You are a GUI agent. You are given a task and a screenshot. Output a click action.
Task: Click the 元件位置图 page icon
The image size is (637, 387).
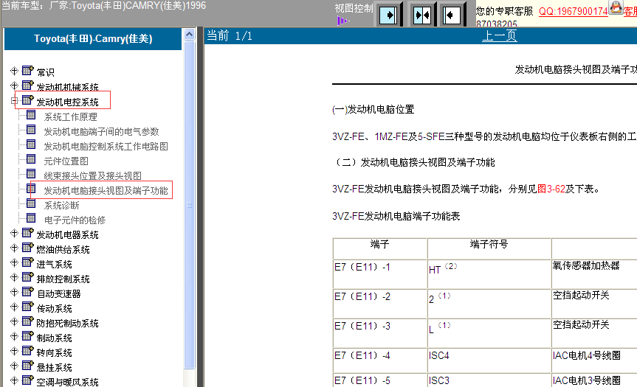pos(31,159)
